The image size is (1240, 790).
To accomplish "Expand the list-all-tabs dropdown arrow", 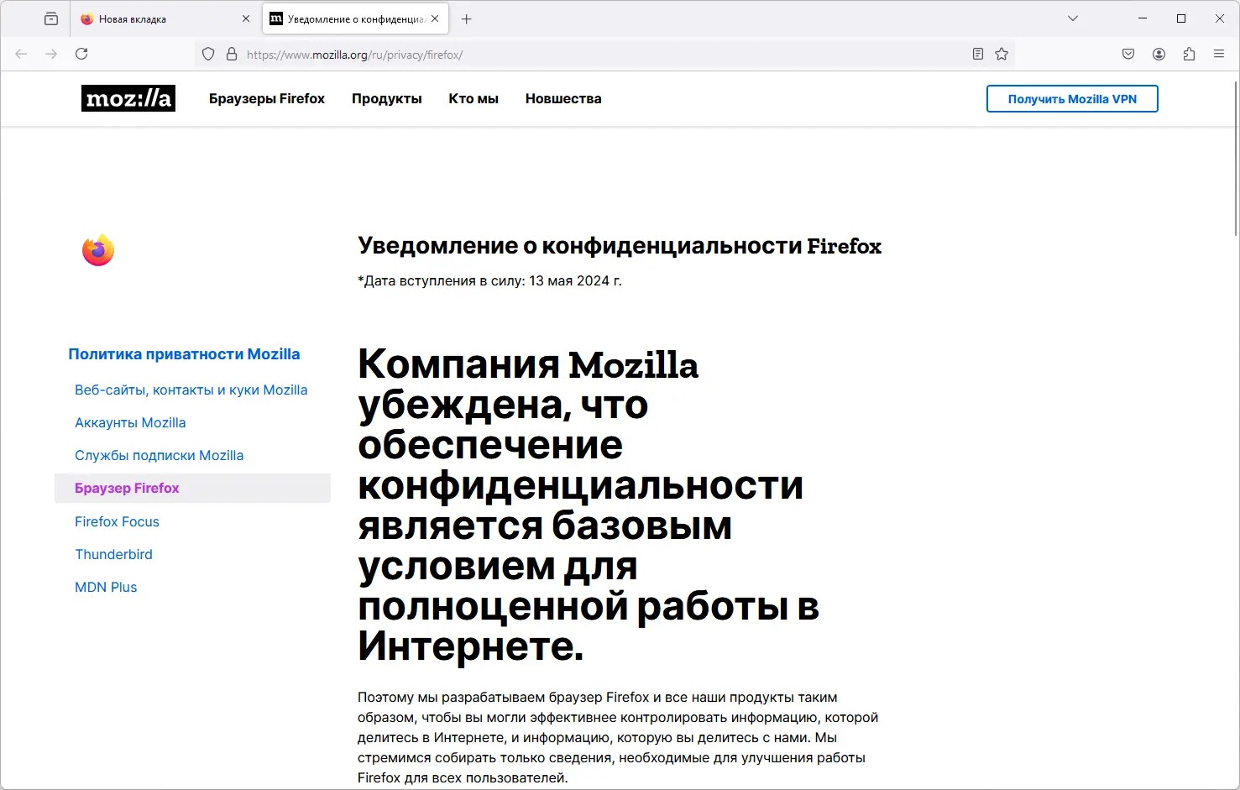I will (x=1073, y=18).
